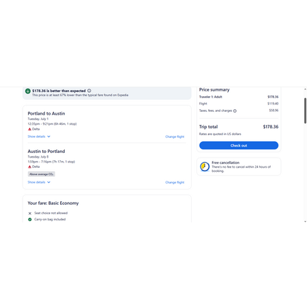Change the Portland to Austin flight
The height and width of the screenshot is (307, 307).
point(175,136)
